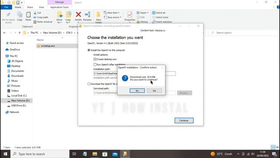
Task: Click No in the Confirm action dialog
Action: coord(154,91)
